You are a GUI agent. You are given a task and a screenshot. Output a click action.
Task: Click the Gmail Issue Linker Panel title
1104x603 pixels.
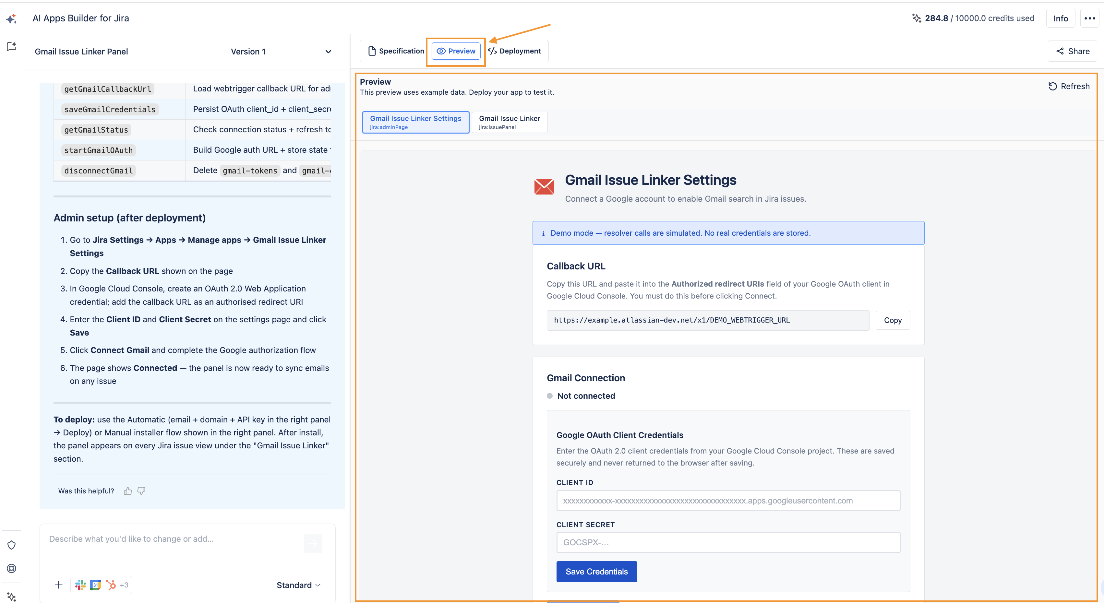pos(81,52)
